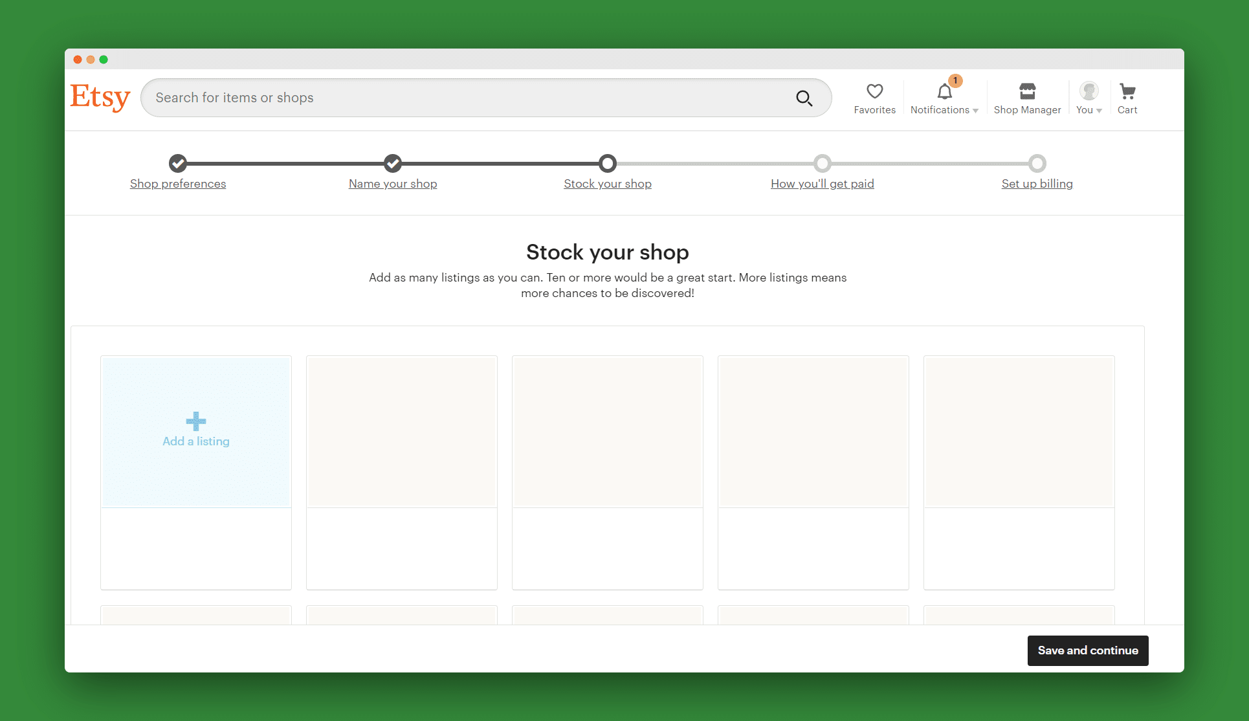Click the Notifications bell icon

(x=944, y=92)
